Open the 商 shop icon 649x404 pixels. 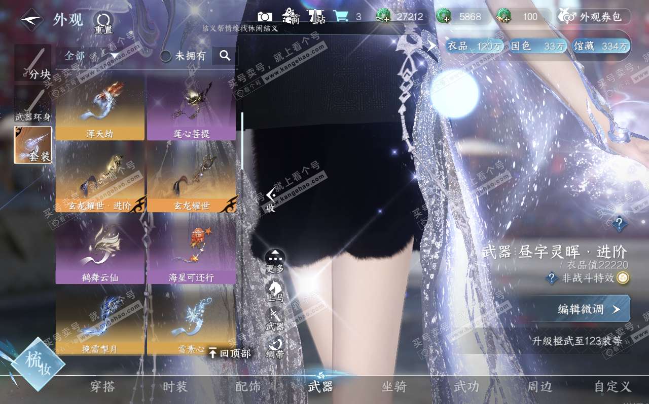290,16
